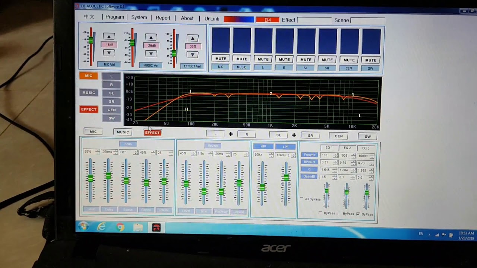Click the plus icon between SL and SR
The width and height of the screenshot is (477, 268).
click(x=294, y=135)
